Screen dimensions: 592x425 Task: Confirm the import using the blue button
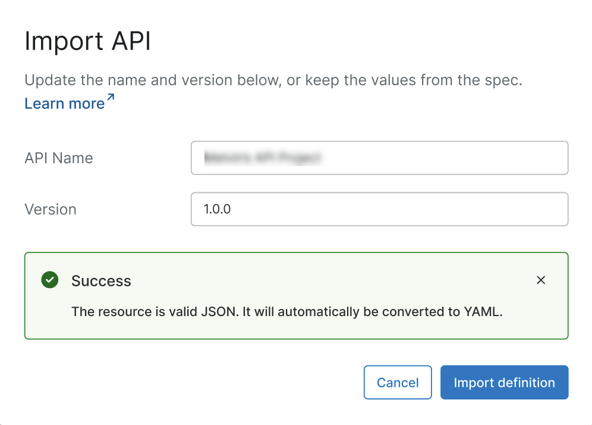click(504, 382)
